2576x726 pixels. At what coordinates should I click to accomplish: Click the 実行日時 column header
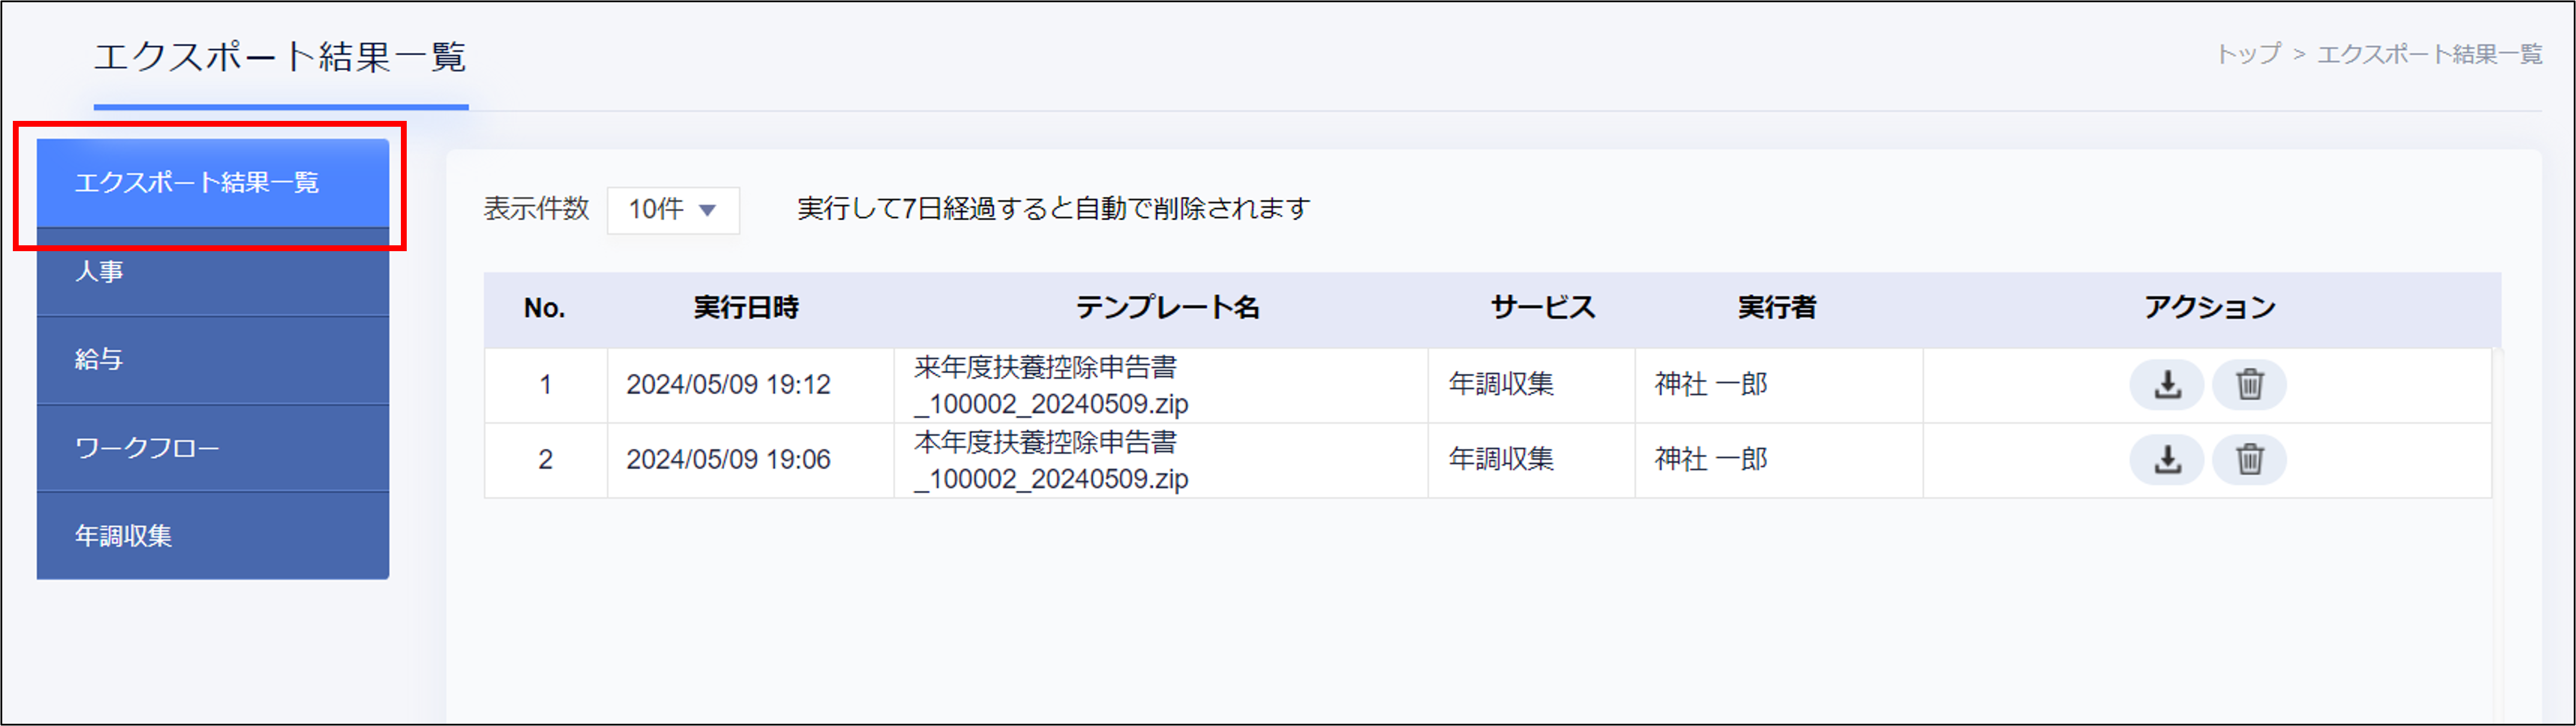click(746, 308)
